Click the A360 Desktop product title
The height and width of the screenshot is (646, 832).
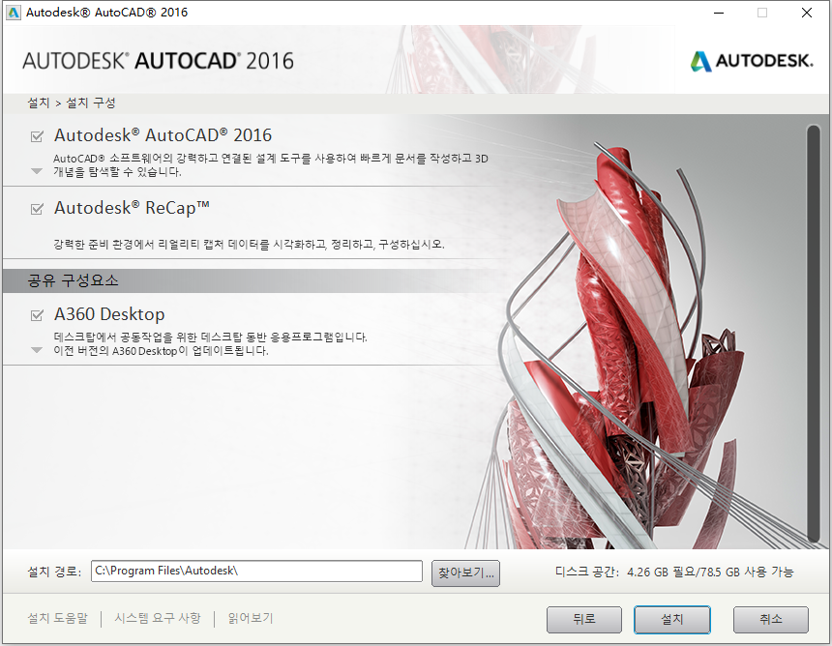(109, 314)
